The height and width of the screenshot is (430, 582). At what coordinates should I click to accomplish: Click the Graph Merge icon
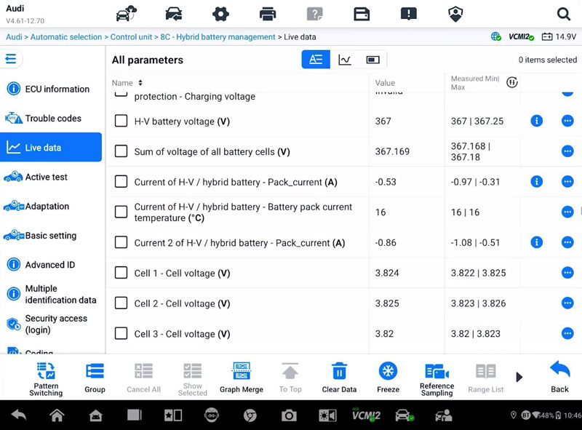[242, 373]
